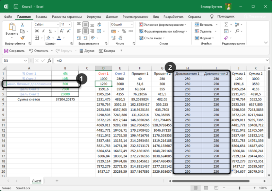The image size is (272, 191).
Task: Switch to the Данные tab
Action: pos(112,17)
